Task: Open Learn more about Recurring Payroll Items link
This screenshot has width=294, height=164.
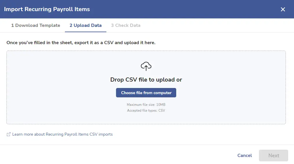Action: tap(63, 134)
